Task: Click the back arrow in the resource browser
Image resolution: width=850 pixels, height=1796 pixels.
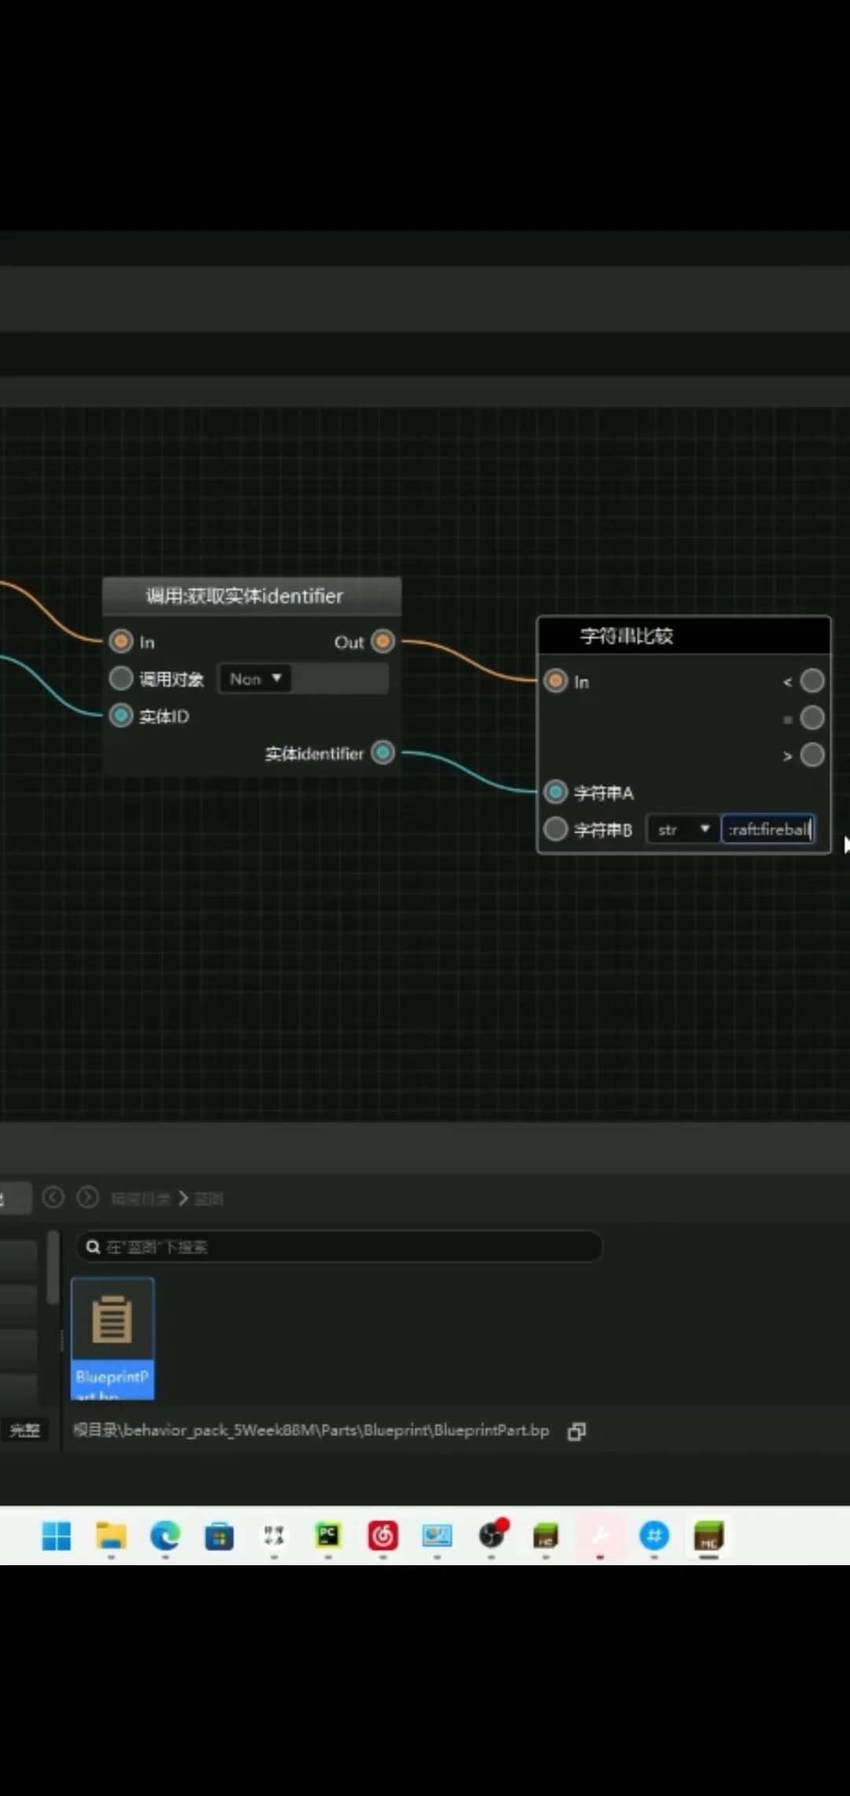Action: (54, 1198)
